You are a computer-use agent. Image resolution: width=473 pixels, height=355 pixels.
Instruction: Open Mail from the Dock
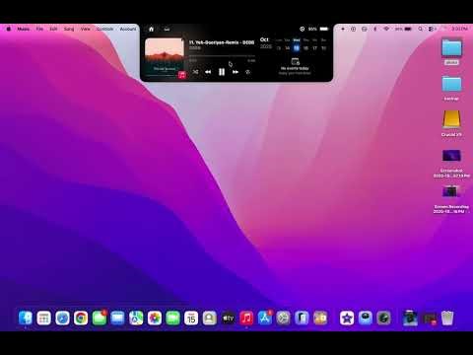117,318
